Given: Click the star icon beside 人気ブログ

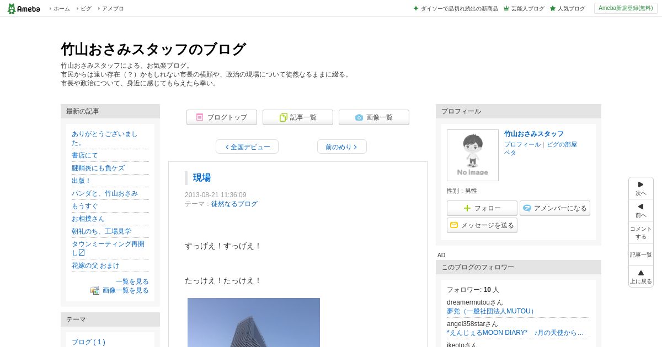Looking at the screenshot, I should (553, 9).
